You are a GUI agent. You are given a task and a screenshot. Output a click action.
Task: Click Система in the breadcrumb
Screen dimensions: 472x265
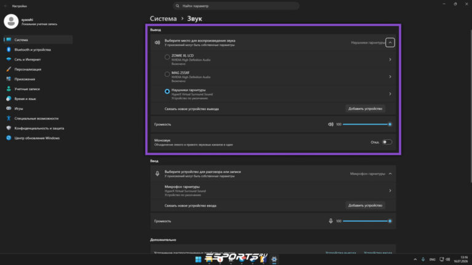[163, 18]
